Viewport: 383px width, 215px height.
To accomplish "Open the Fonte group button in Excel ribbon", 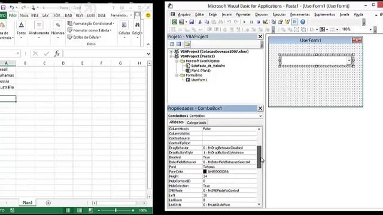I will (22, 30).
